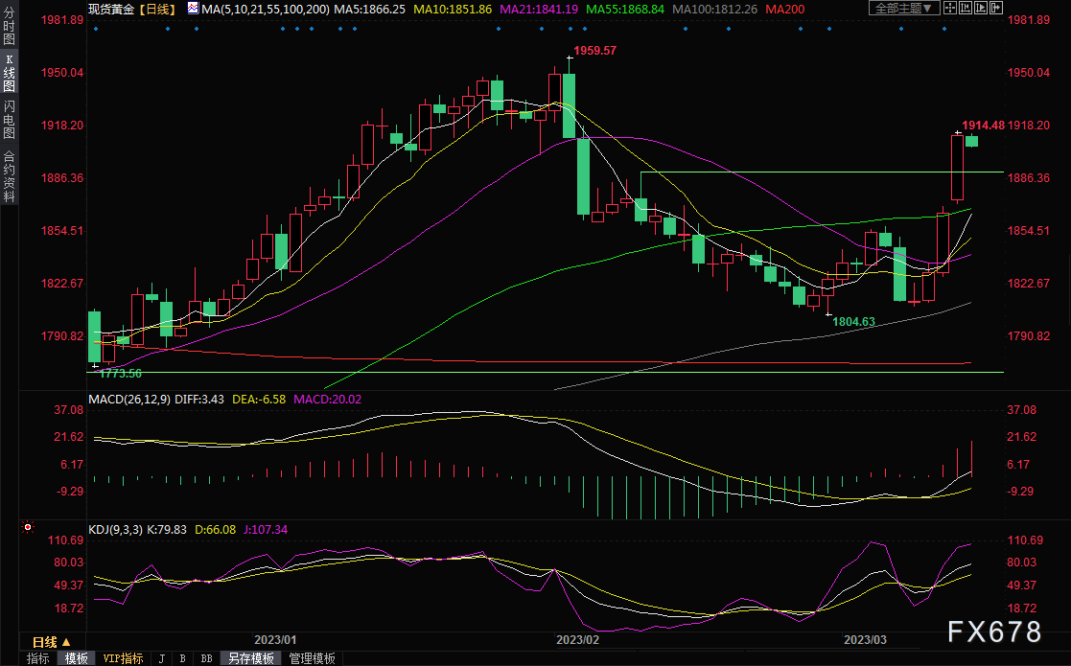Open the 闪电图 tick chart tab
1071x666 pixels.
(9, 120)
